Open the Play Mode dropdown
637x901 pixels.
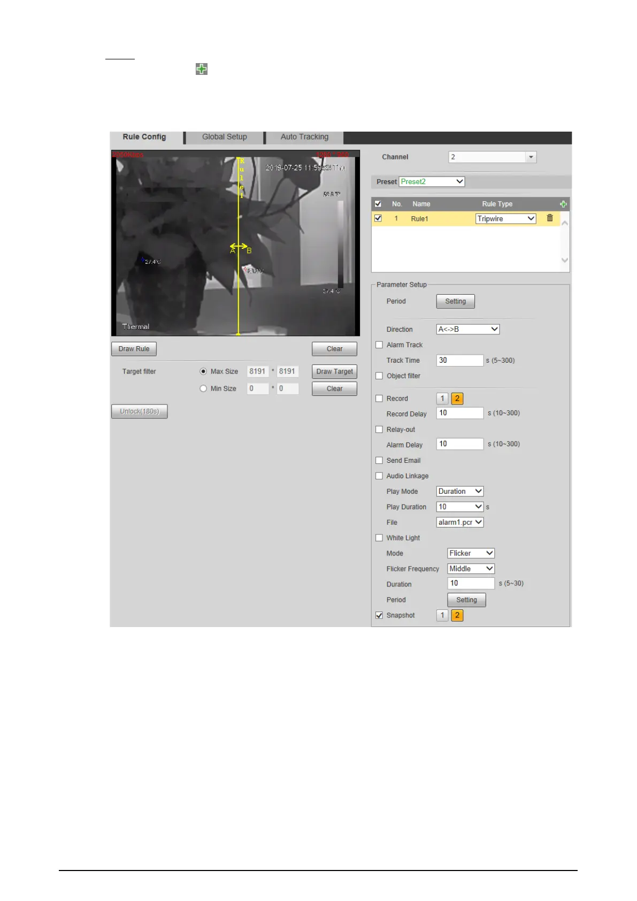click(x=460, y=491)
